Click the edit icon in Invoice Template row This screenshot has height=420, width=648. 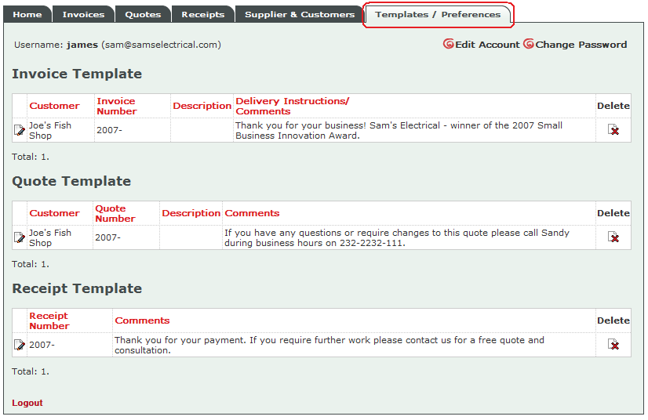(x=20, y=130)
